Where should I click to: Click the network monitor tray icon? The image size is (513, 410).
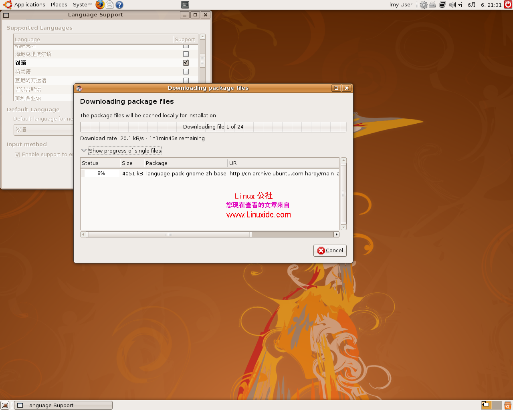pos(442,5)
